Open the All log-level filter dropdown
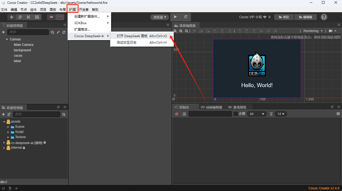 click(x=257, y=114)
